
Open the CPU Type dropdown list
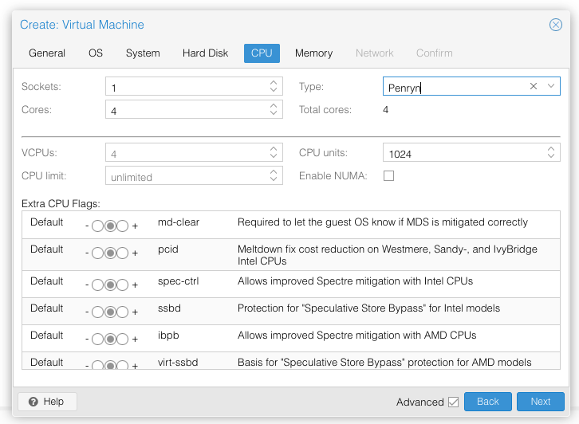point(551,86)
